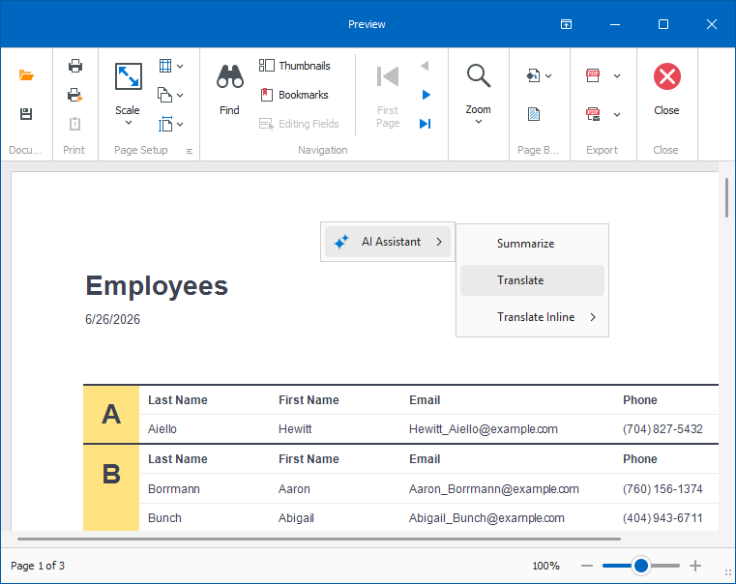
Task: Go to the First Page
Action: [x=388, y=97]
